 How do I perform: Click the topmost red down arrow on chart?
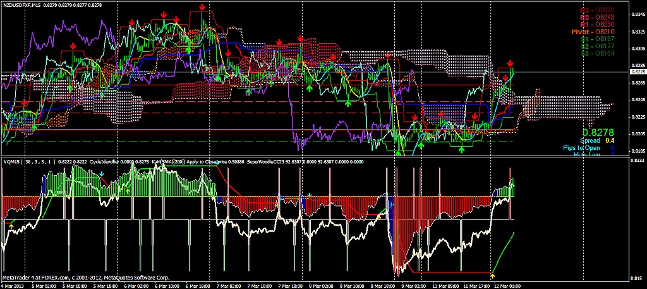[202, 7]
